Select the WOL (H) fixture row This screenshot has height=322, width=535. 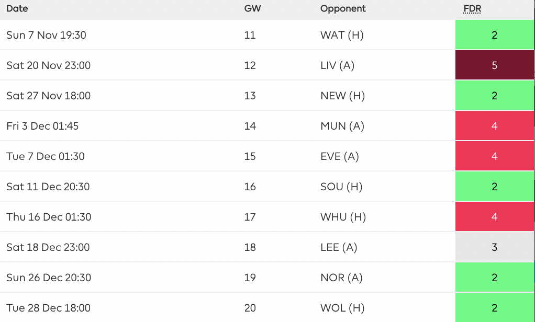267,307
